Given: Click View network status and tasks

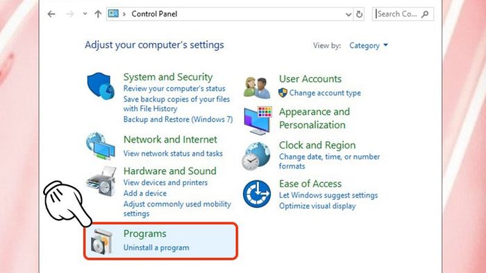Looking at the screenshot, I should (x=173, y=153).
